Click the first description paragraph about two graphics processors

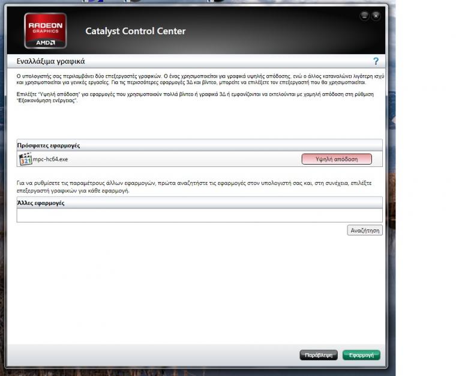click(198, 80)
